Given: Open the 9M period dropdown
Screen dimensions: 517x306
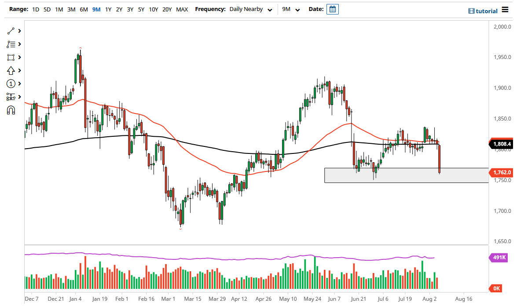Looking at the screenshot, I should coord(291,9).
